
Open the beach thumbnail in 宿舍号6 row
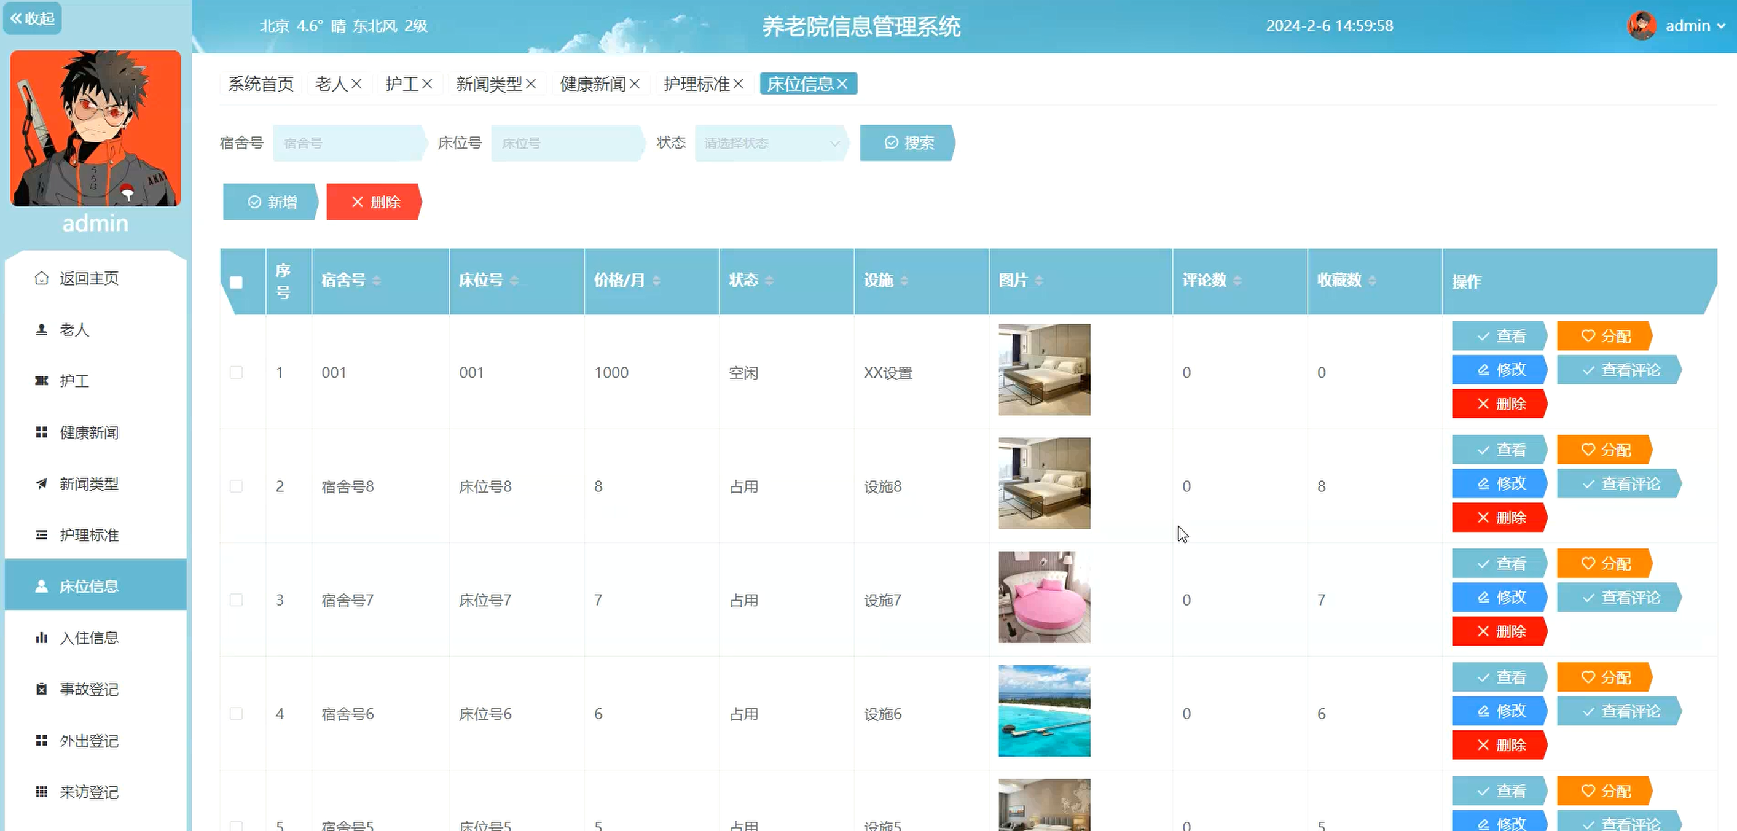(1044, 711)
